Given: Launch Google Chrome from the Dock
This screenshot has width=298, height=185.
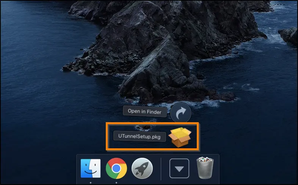Looking at the screenshot, I should click(116, 168).
